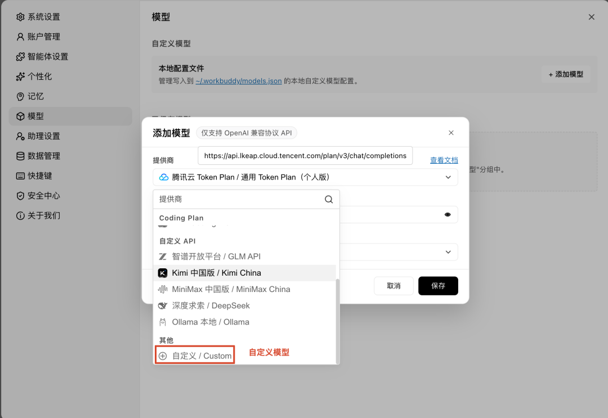
Task: Click the 系统设置 gear icon
Action: (x=20, y=17)
